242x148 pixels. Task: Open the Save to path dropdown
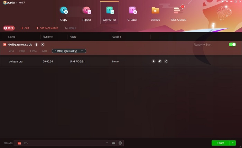(x=107, y=143)
